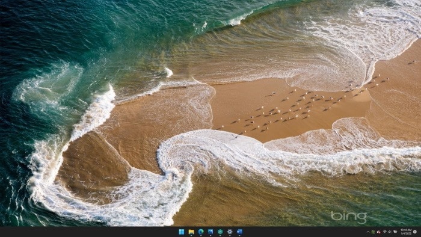Viewport: 421px width, 237px height.
Task: Click the green tray icon beside chevron
Action: point(373,232)
